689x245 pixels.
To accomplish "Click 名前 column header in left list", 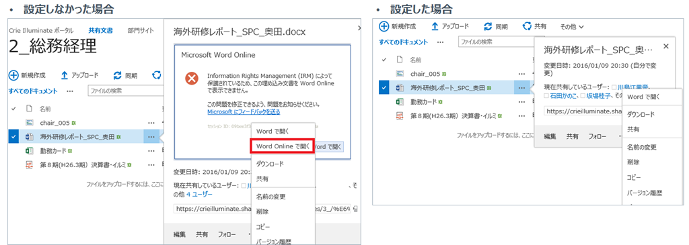I will tap(45, 108).
